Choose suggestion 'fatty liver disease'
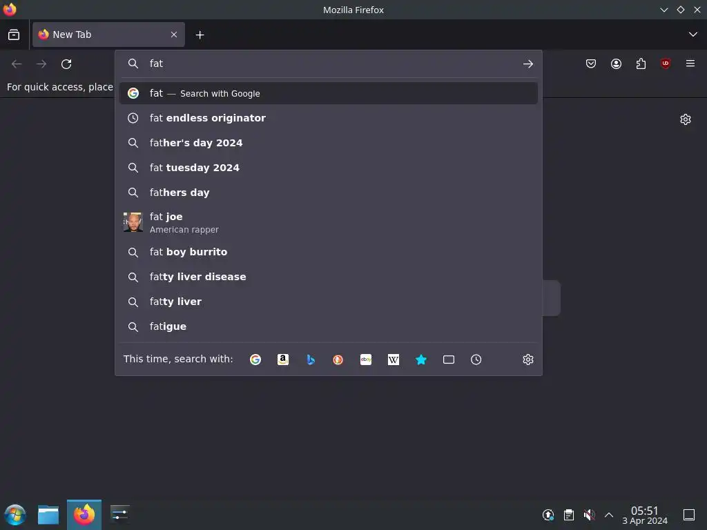This screenshot has width=707, height=530. (329, 277)
